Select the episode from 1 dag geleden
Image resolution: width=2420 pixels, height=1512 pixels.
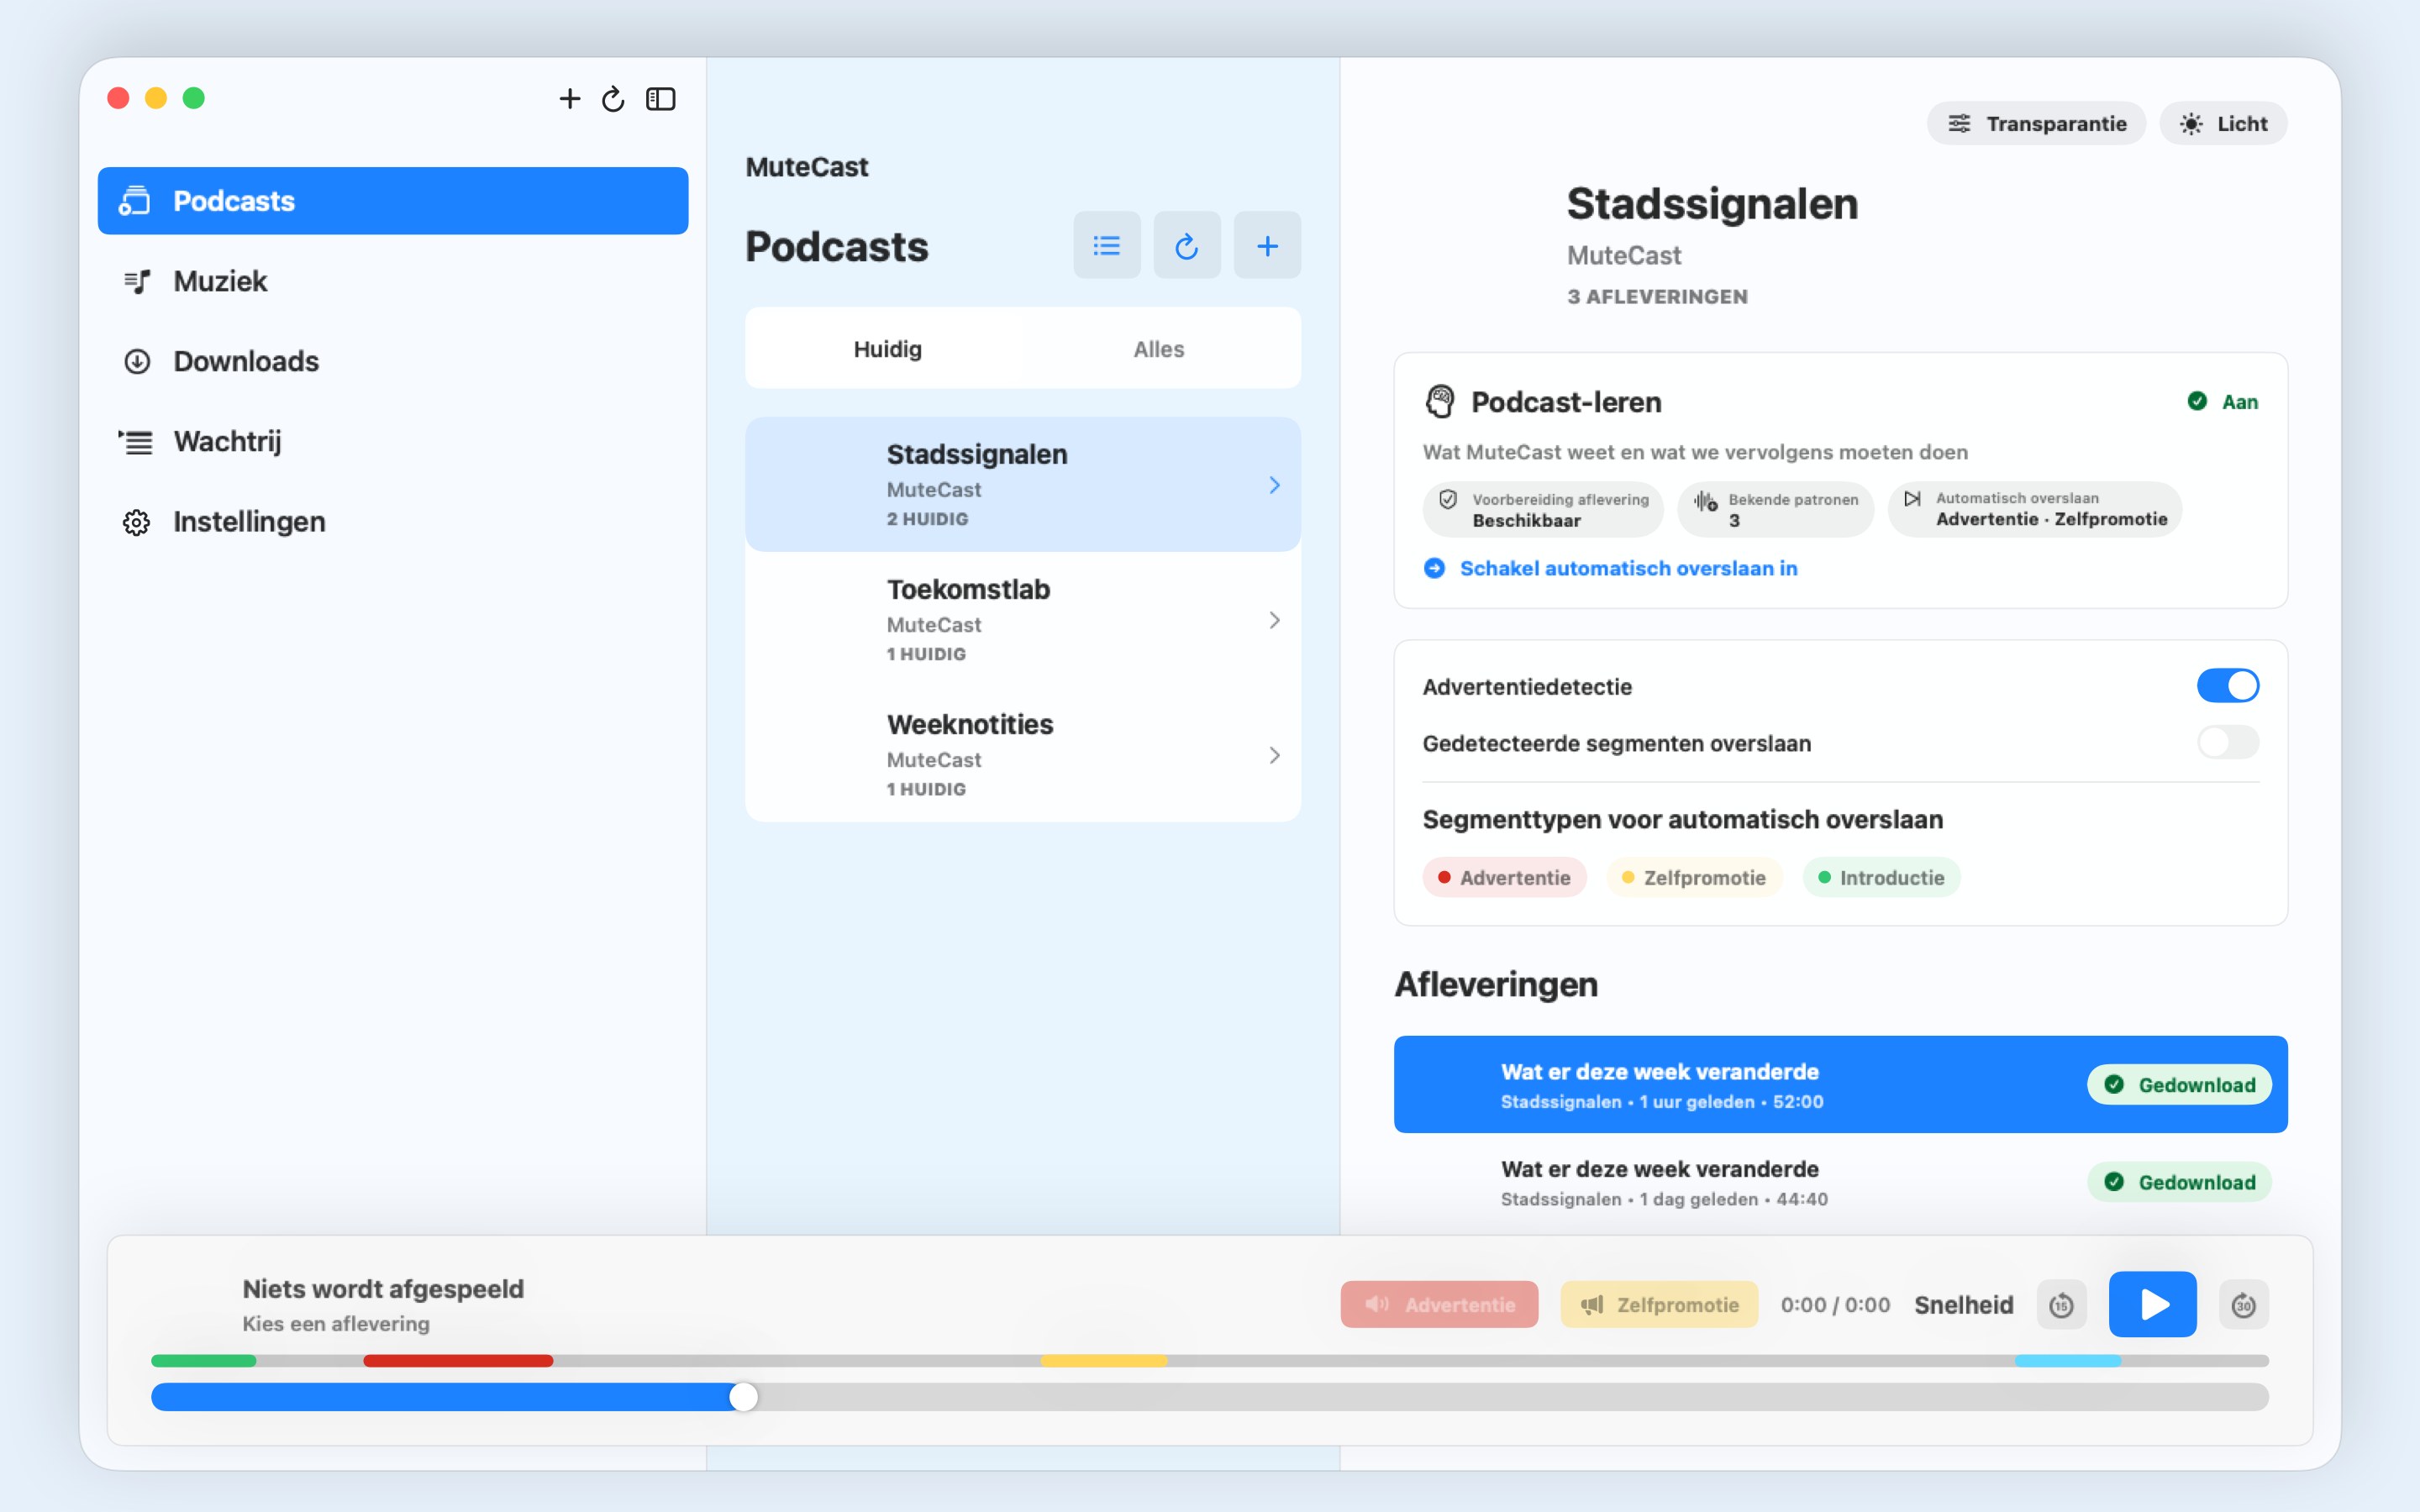(1840, 1182)
